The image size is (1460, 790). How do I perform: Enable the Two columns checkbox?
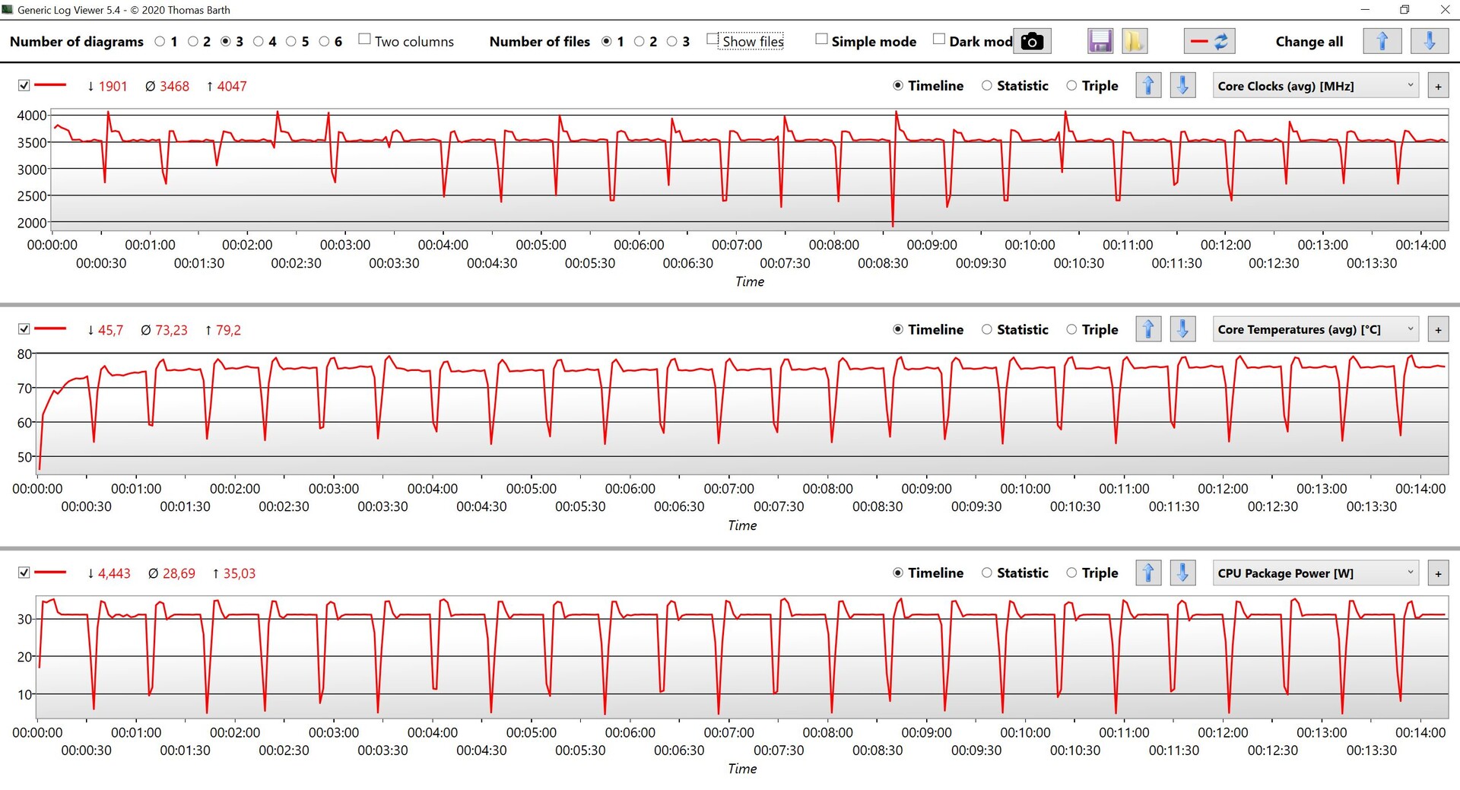pos(365,40)
